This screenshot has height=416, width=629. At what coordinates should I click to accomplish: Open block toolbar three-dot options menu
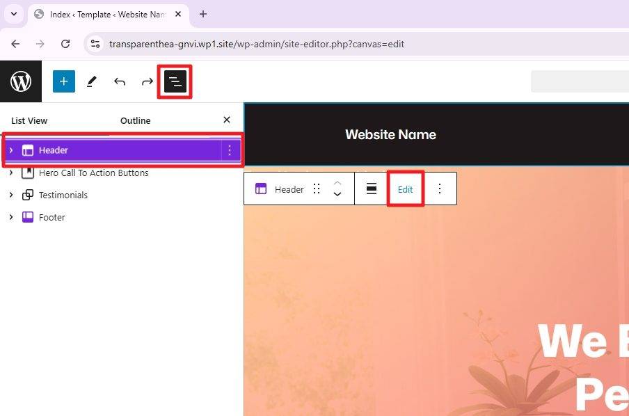[x=439, y=189]
